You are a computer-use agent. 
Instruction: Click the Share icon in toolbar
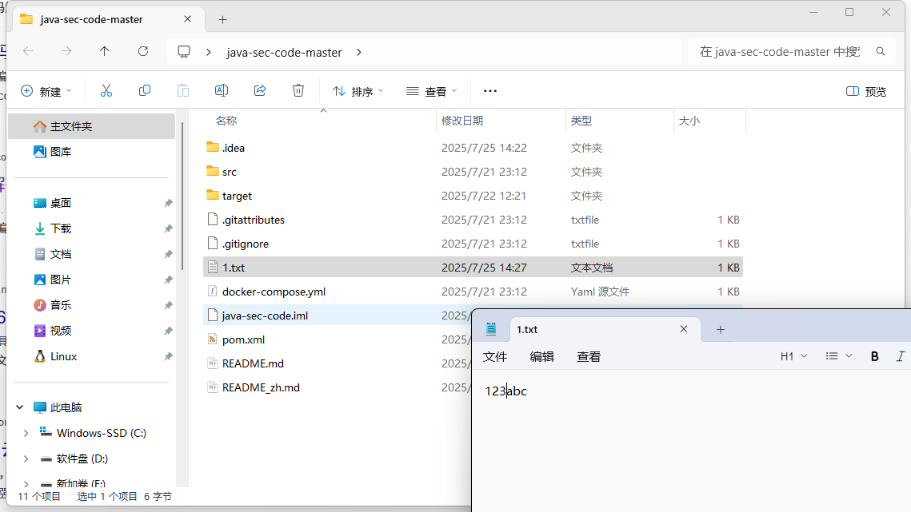pos(260,90)
